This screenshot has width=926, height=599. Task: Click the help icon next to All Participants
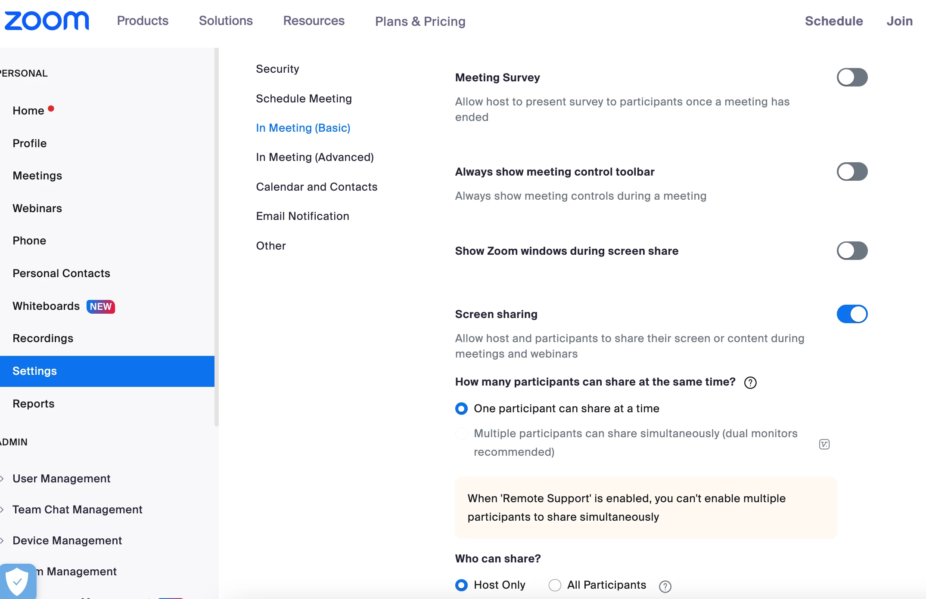click(665, 586)
